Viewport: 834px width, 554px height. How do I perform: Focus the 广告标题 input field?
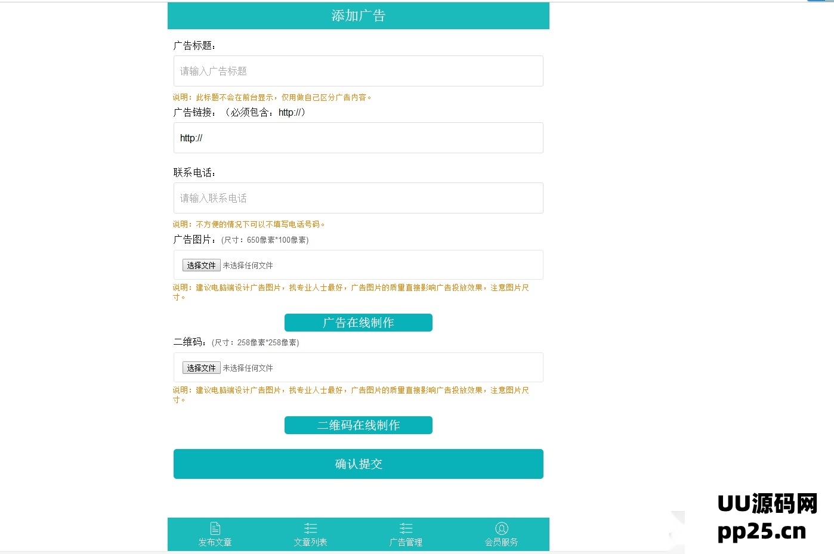pos(358,71)
